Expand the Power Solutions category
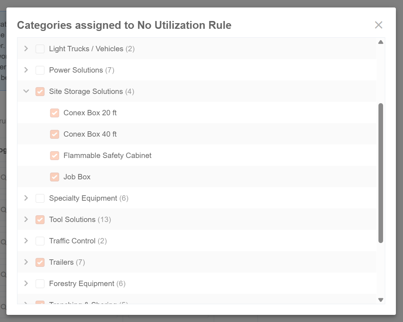This screenshot has width=403, height=322. [x=26, y=70]
